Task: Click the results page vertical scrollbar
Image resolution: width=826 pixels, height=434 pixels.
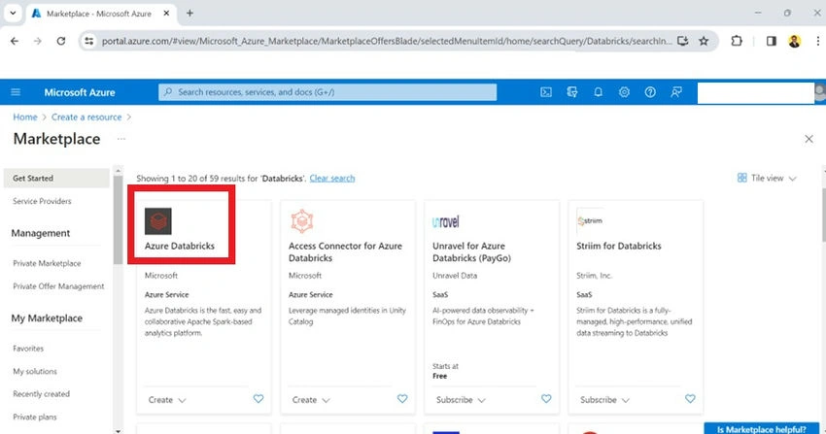Action: tap(823, 216)
